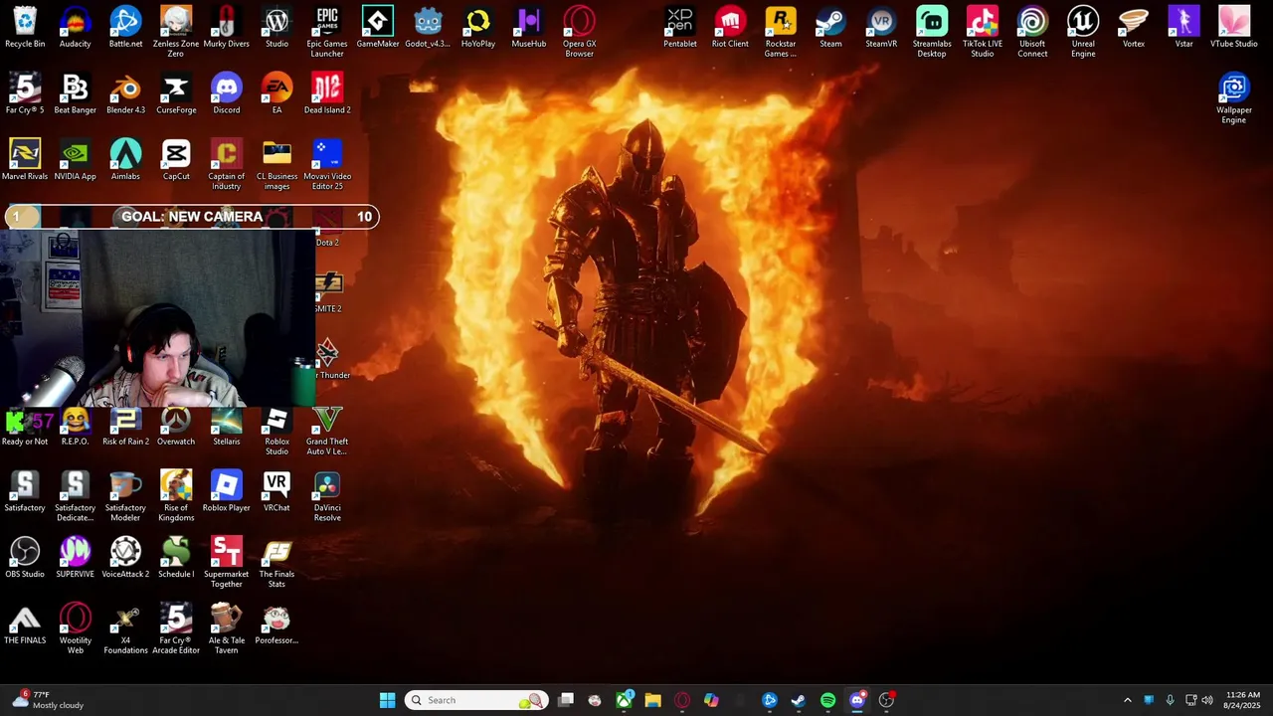Select the Captain of Industry icon

coord(226,165)
